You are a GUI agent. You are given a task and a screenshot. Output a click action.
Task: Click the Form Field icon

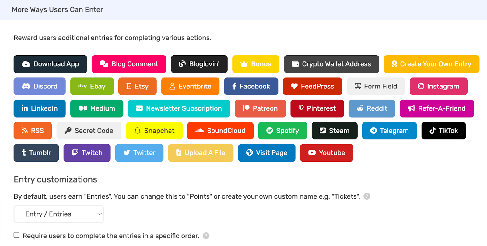pyautogui.click(x=358, y=86)
